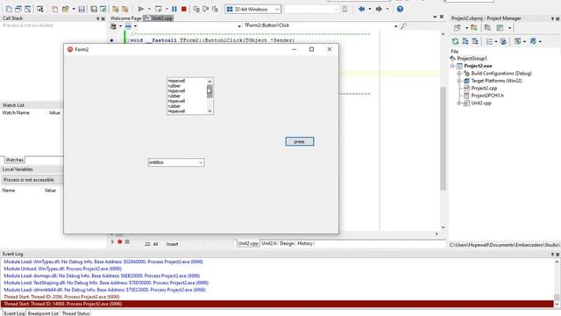Switch to the Unit2.h tab below editor
This screenshot has height=316, width=561.
pos(269,243)
